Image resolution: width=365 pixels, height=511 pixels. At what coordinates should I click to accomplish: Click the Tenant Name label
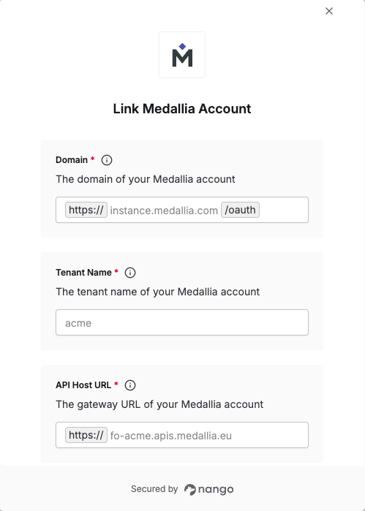[84, 273]
